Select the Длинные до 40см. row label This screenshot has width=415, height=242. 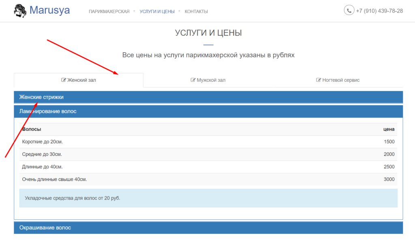point(42,167)
